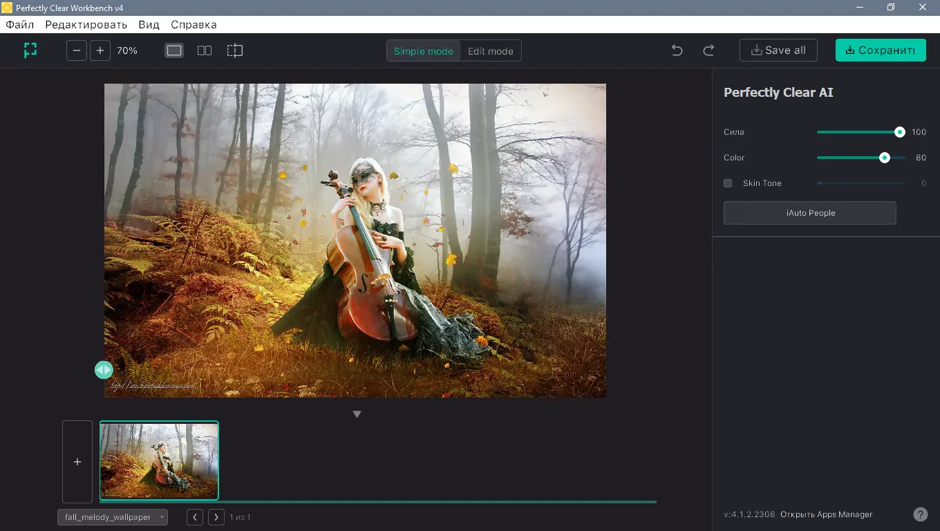Click the before/after split handle on image
Viewport: 940px width, 531px height.
click(104, 370)
